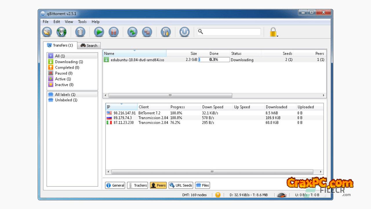
Task: Click the URL Seeds button
Action: [181, 185]
